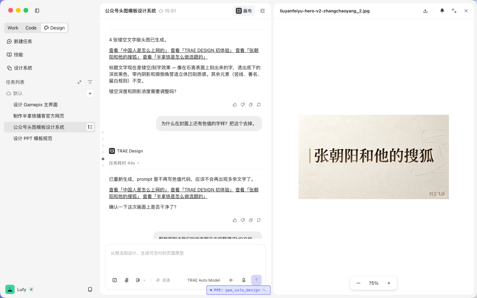This screenshot has width=477, height=298.
Task: Open the slash command icon in input bar
Action: [115, 280]
